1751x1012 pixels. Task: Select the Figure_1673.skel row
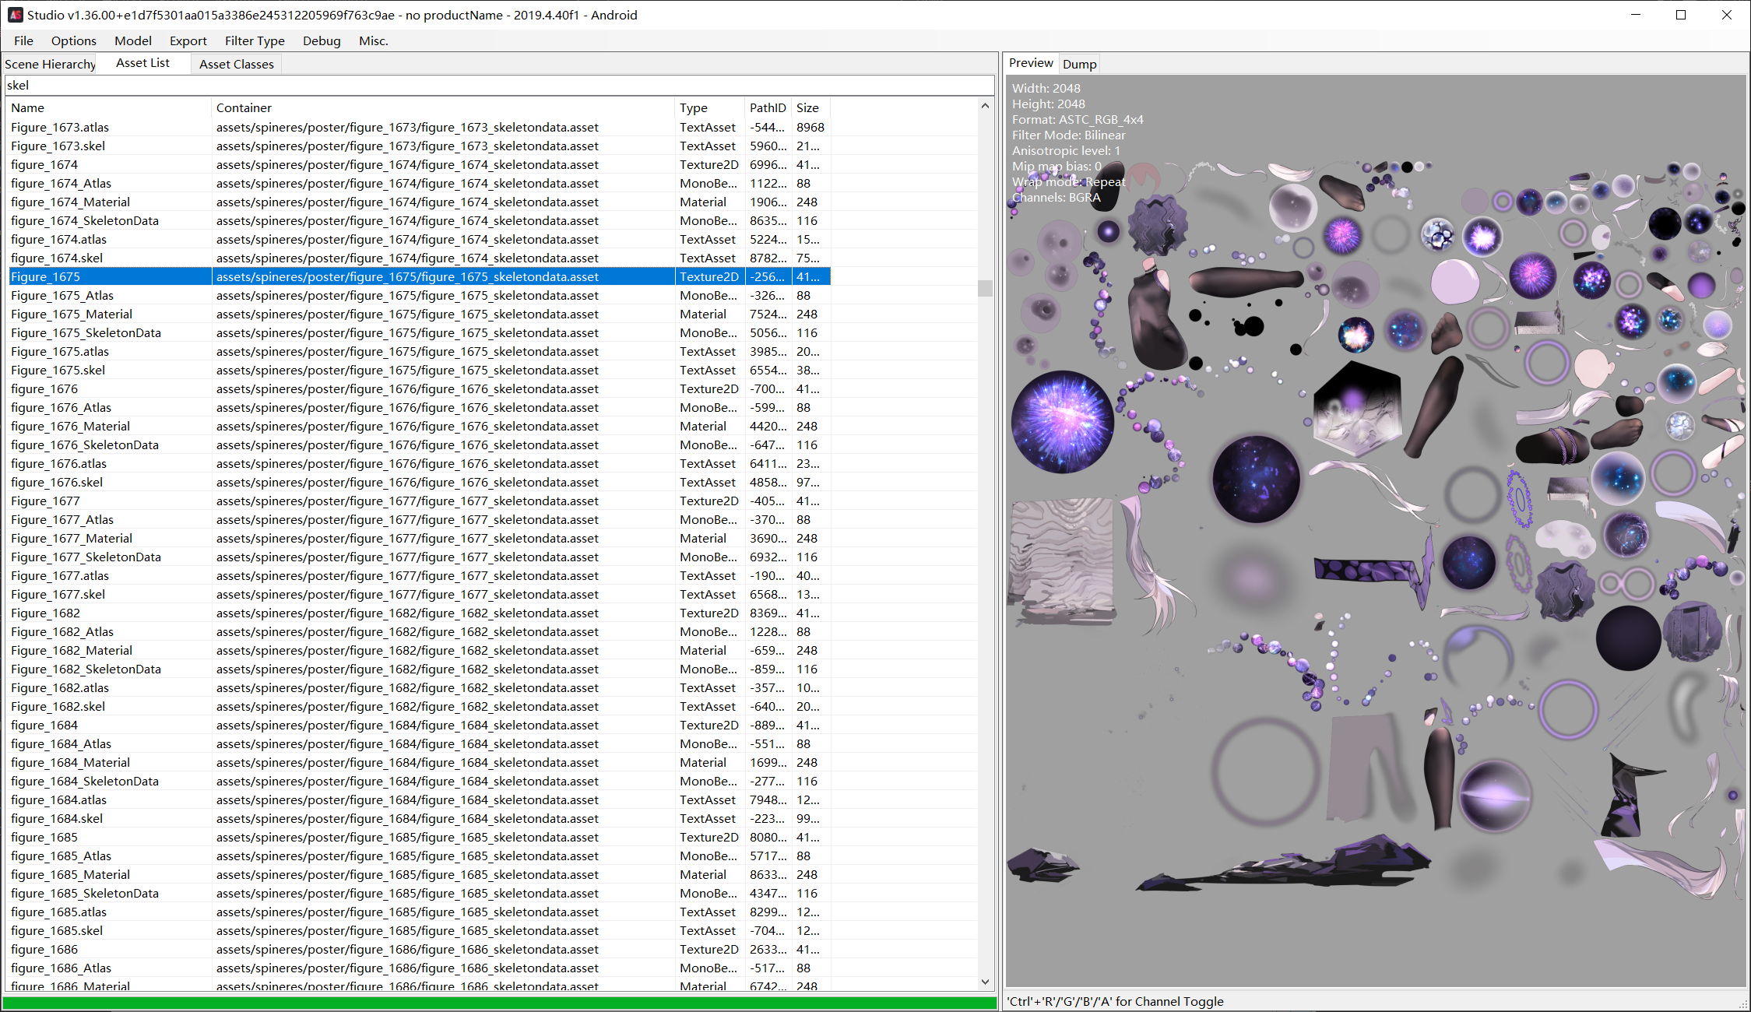coord(419,146)
